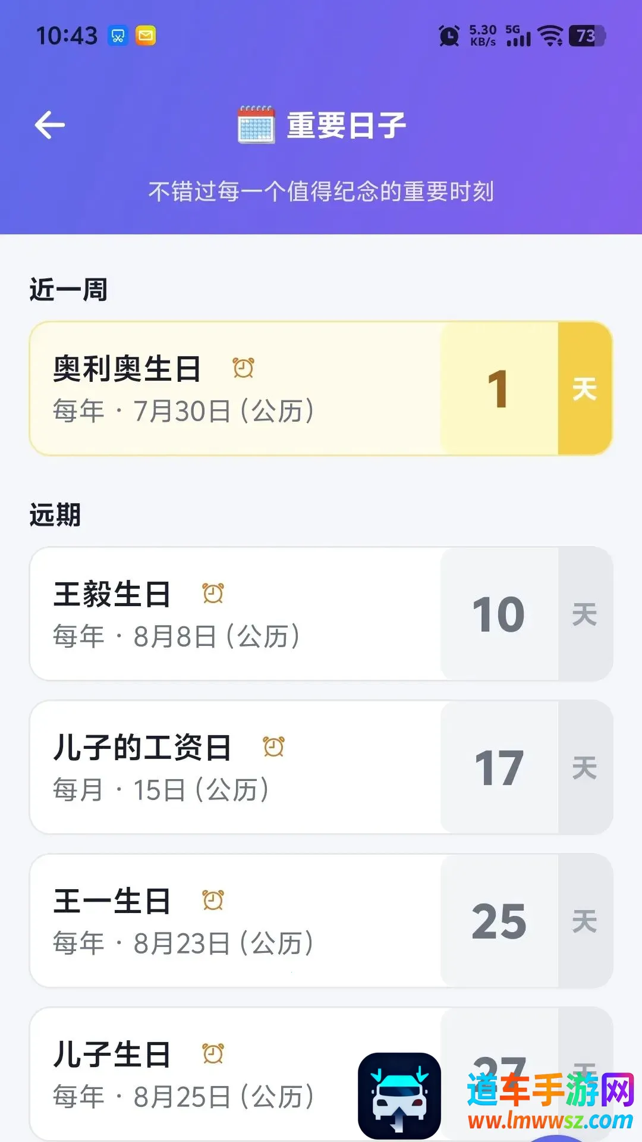Tap the calendar icon beside 重要日子
642x1142 pixels.
point(256,125)
